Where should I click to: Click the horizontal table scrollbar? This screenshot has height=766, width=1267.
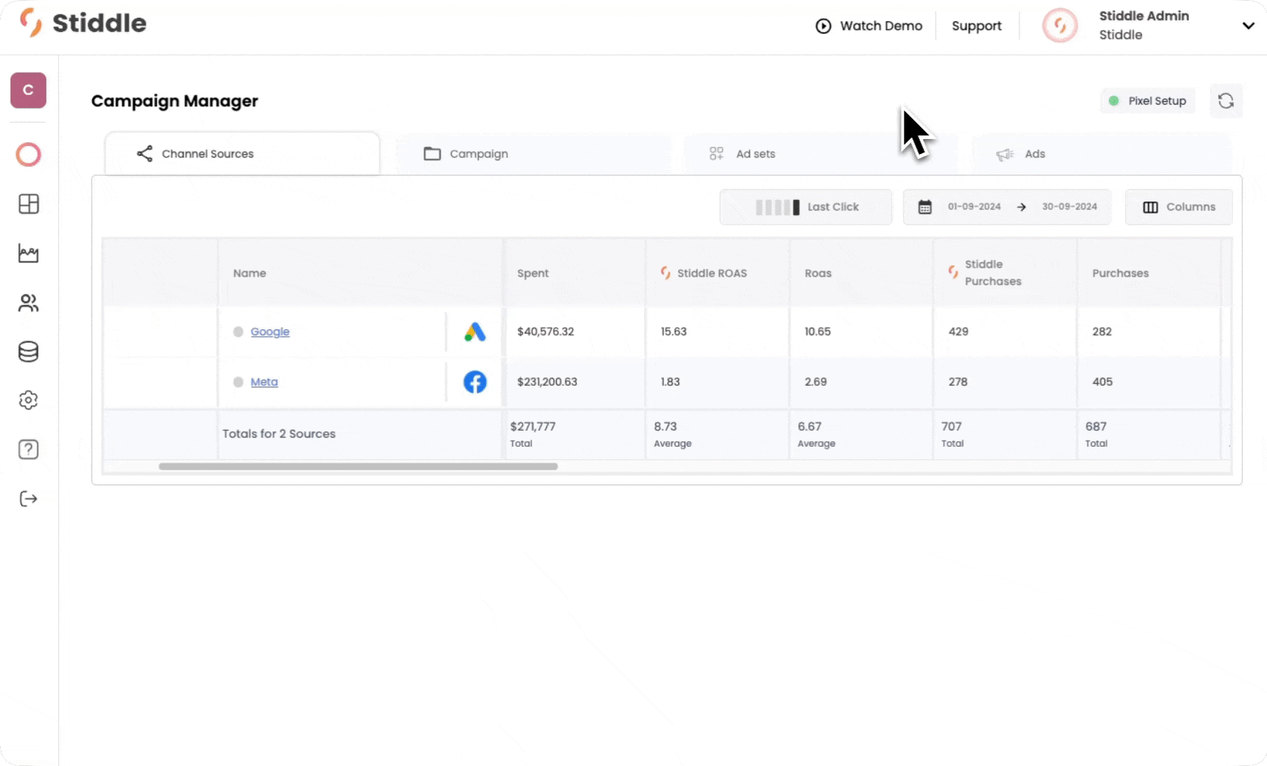358,467
